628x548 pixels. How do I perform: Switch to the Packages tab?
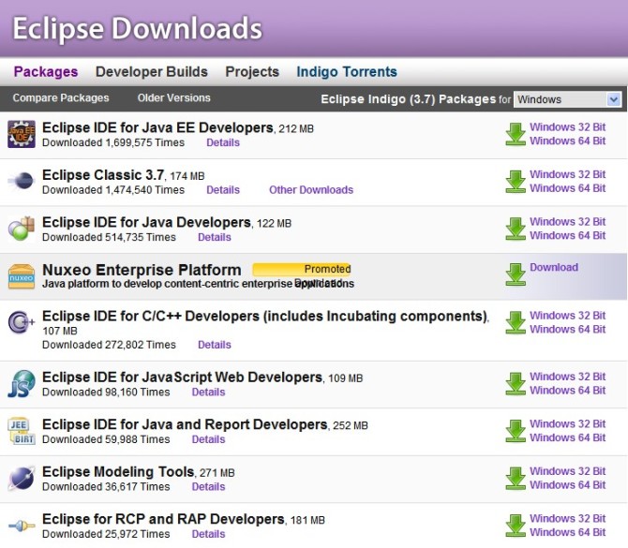pyautogui.click(x=46, y=71)
